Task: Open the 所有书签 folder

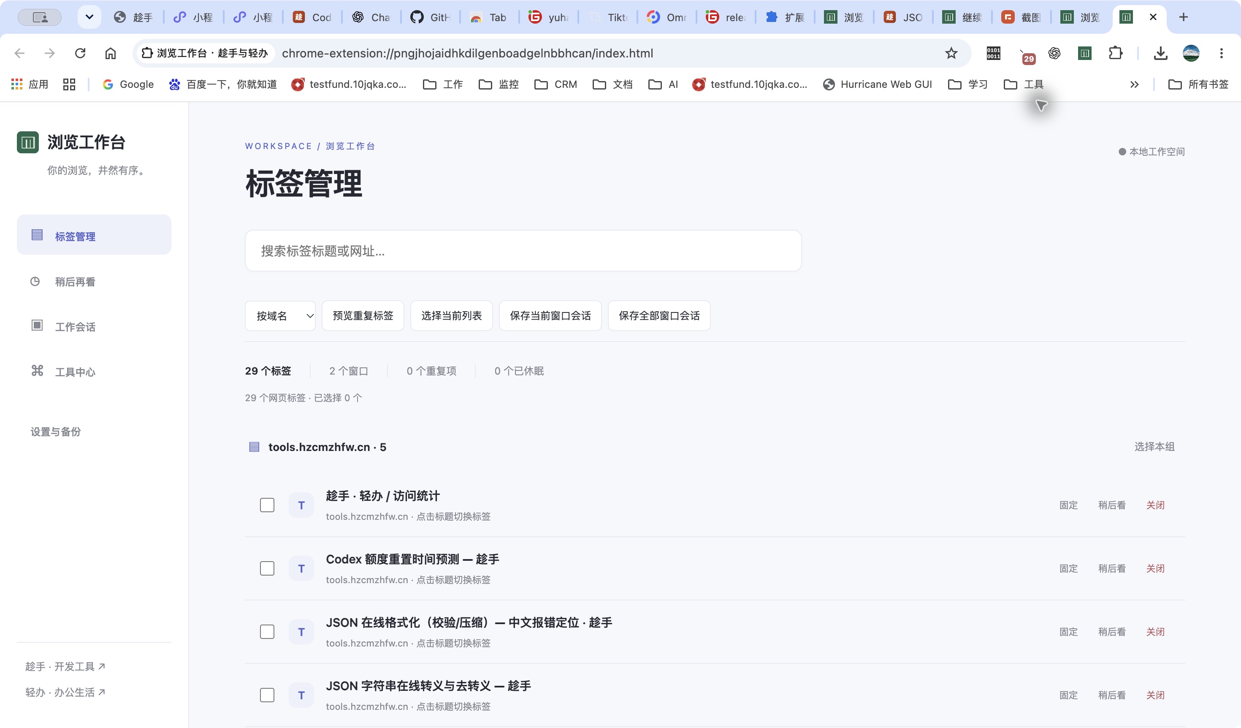Action: (1198, 84)
